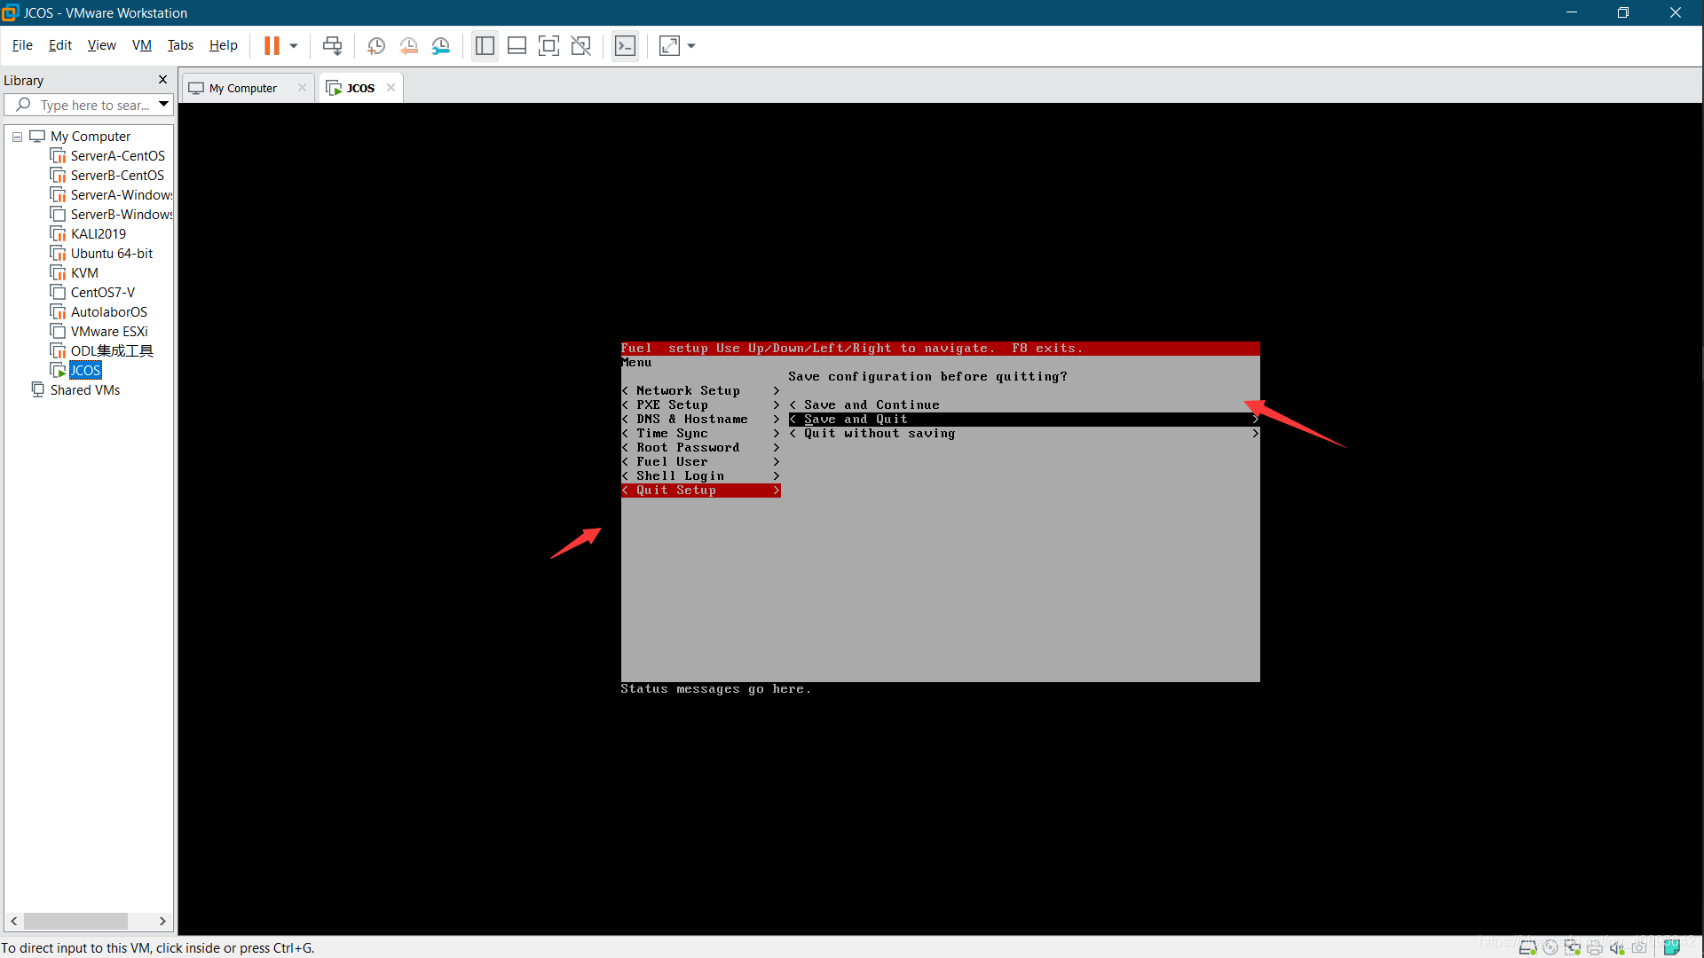
Task: Click the printer status icon
Action: tap(1595, 947)
